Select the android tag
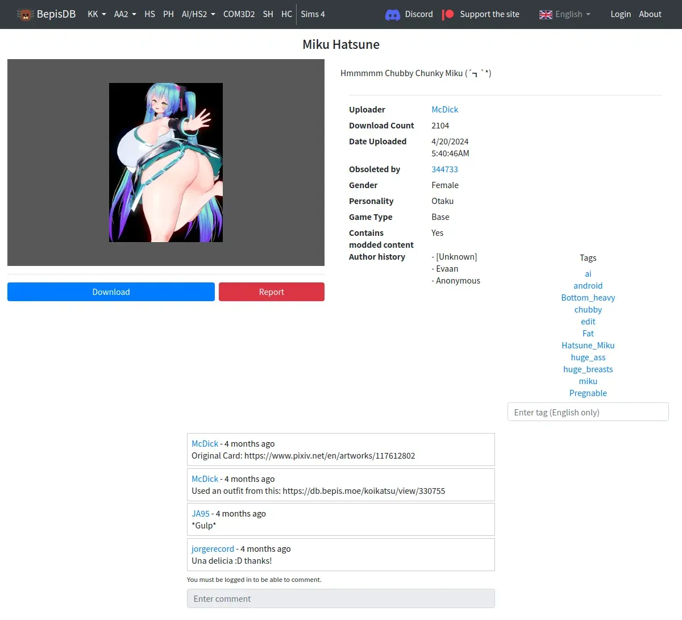The image size is (682, 620). 588,286
